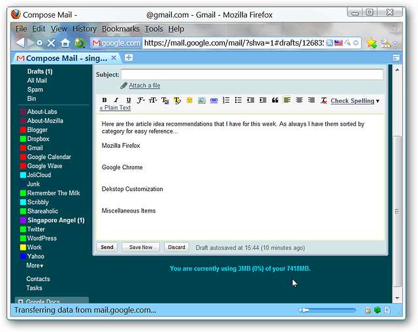Bookmark this page with star icon
Image resolution: width=418 pixels, height=332 pixels.
[371, 43]
